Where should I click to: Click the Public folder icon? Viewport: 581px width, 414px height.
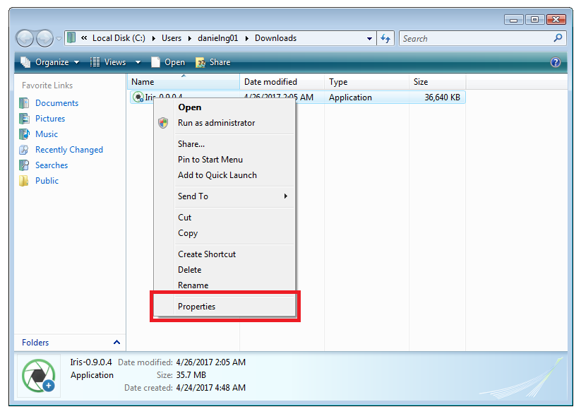coord(24,181)
